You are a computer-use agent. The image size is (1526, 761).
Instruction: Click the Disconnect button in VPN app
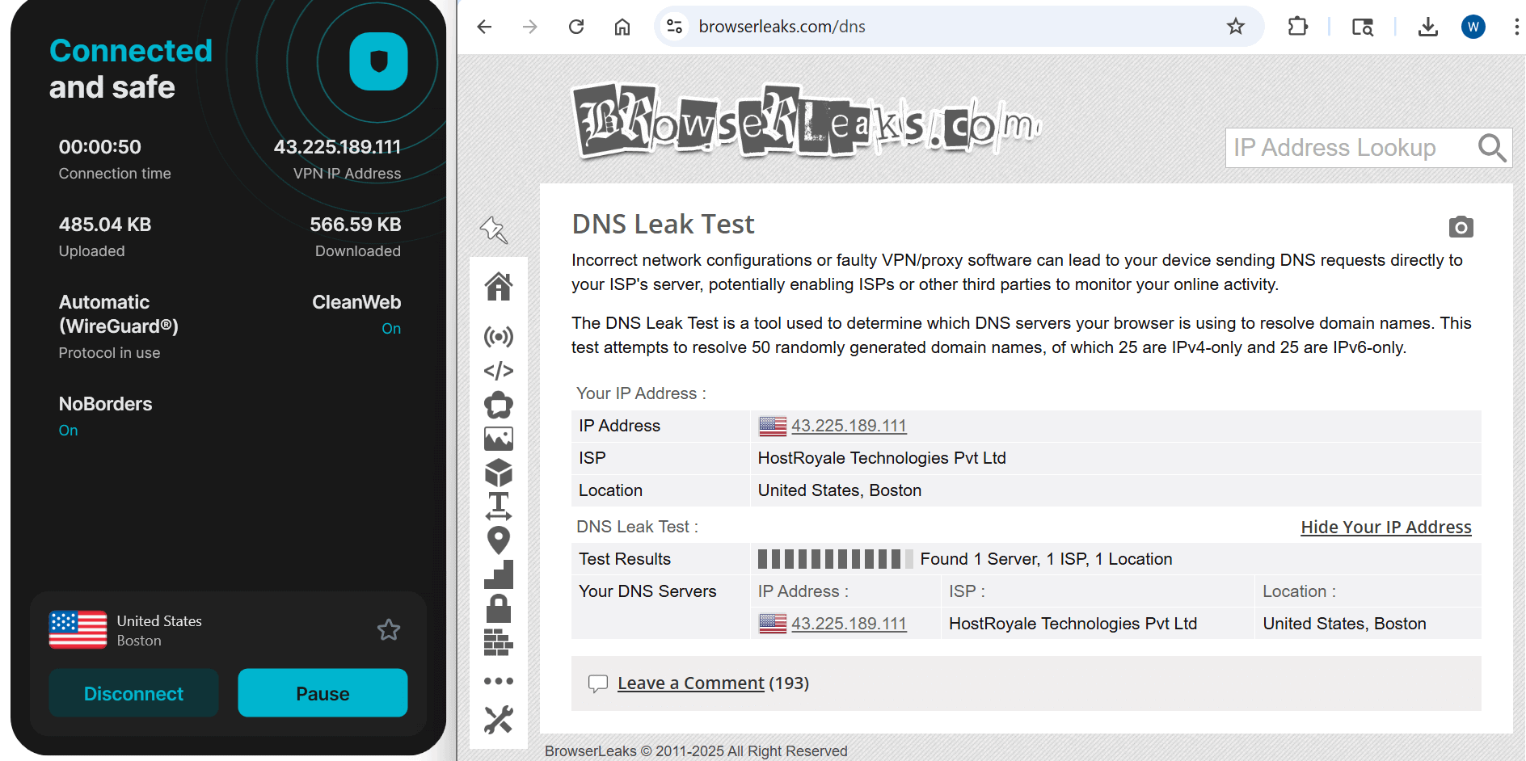point(134,693)
